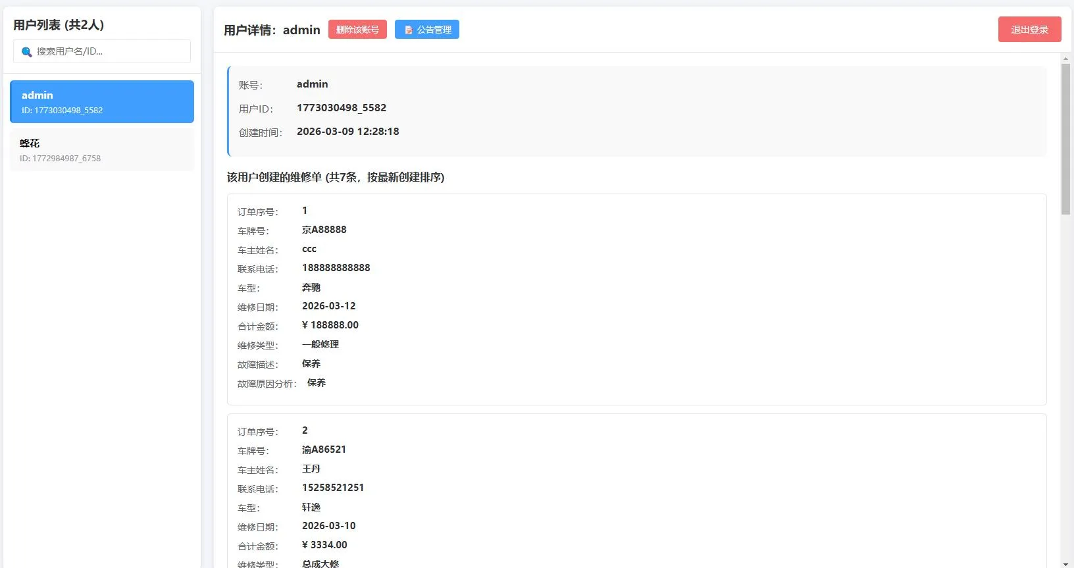Open 公告管理 announcement management
Image resolution: width=1074 pixels, height=568 pixels.
tap(426, 30)
